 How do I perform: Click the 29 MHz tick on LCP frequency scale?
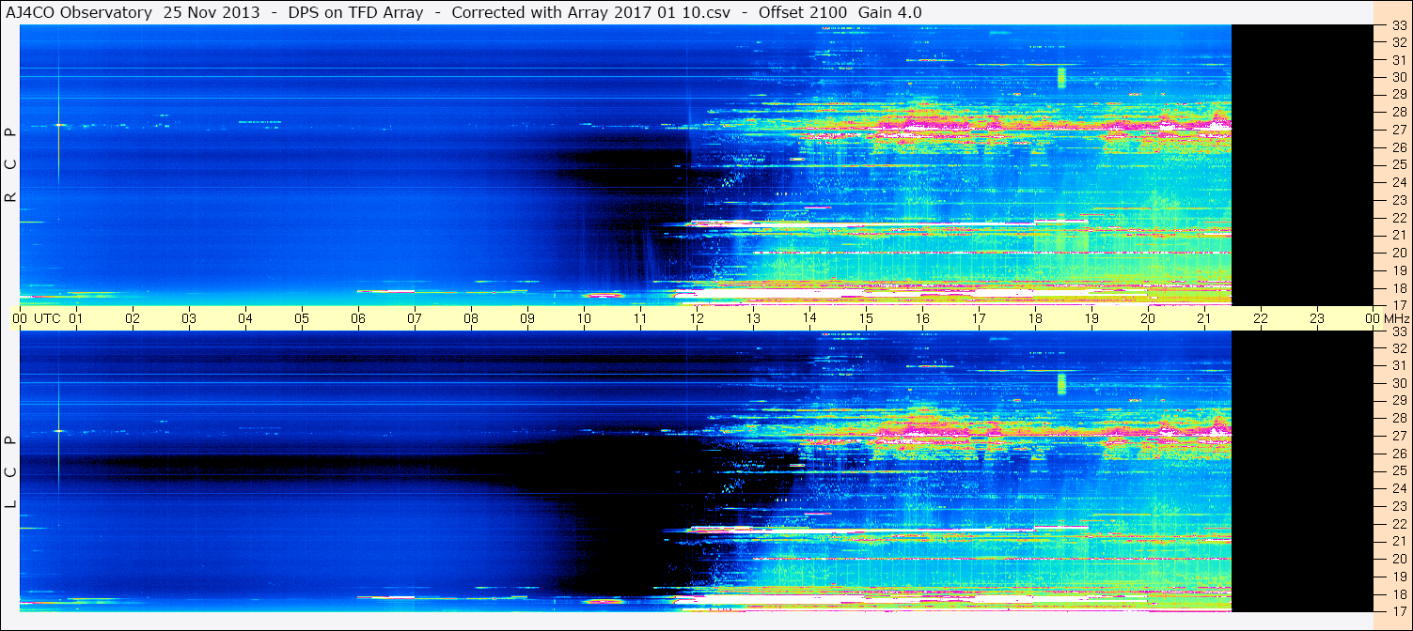[1399, 400]
